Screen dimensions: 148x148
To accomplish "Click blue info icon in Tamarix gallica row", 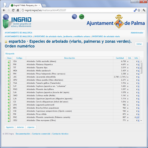I will pos(138,83).
